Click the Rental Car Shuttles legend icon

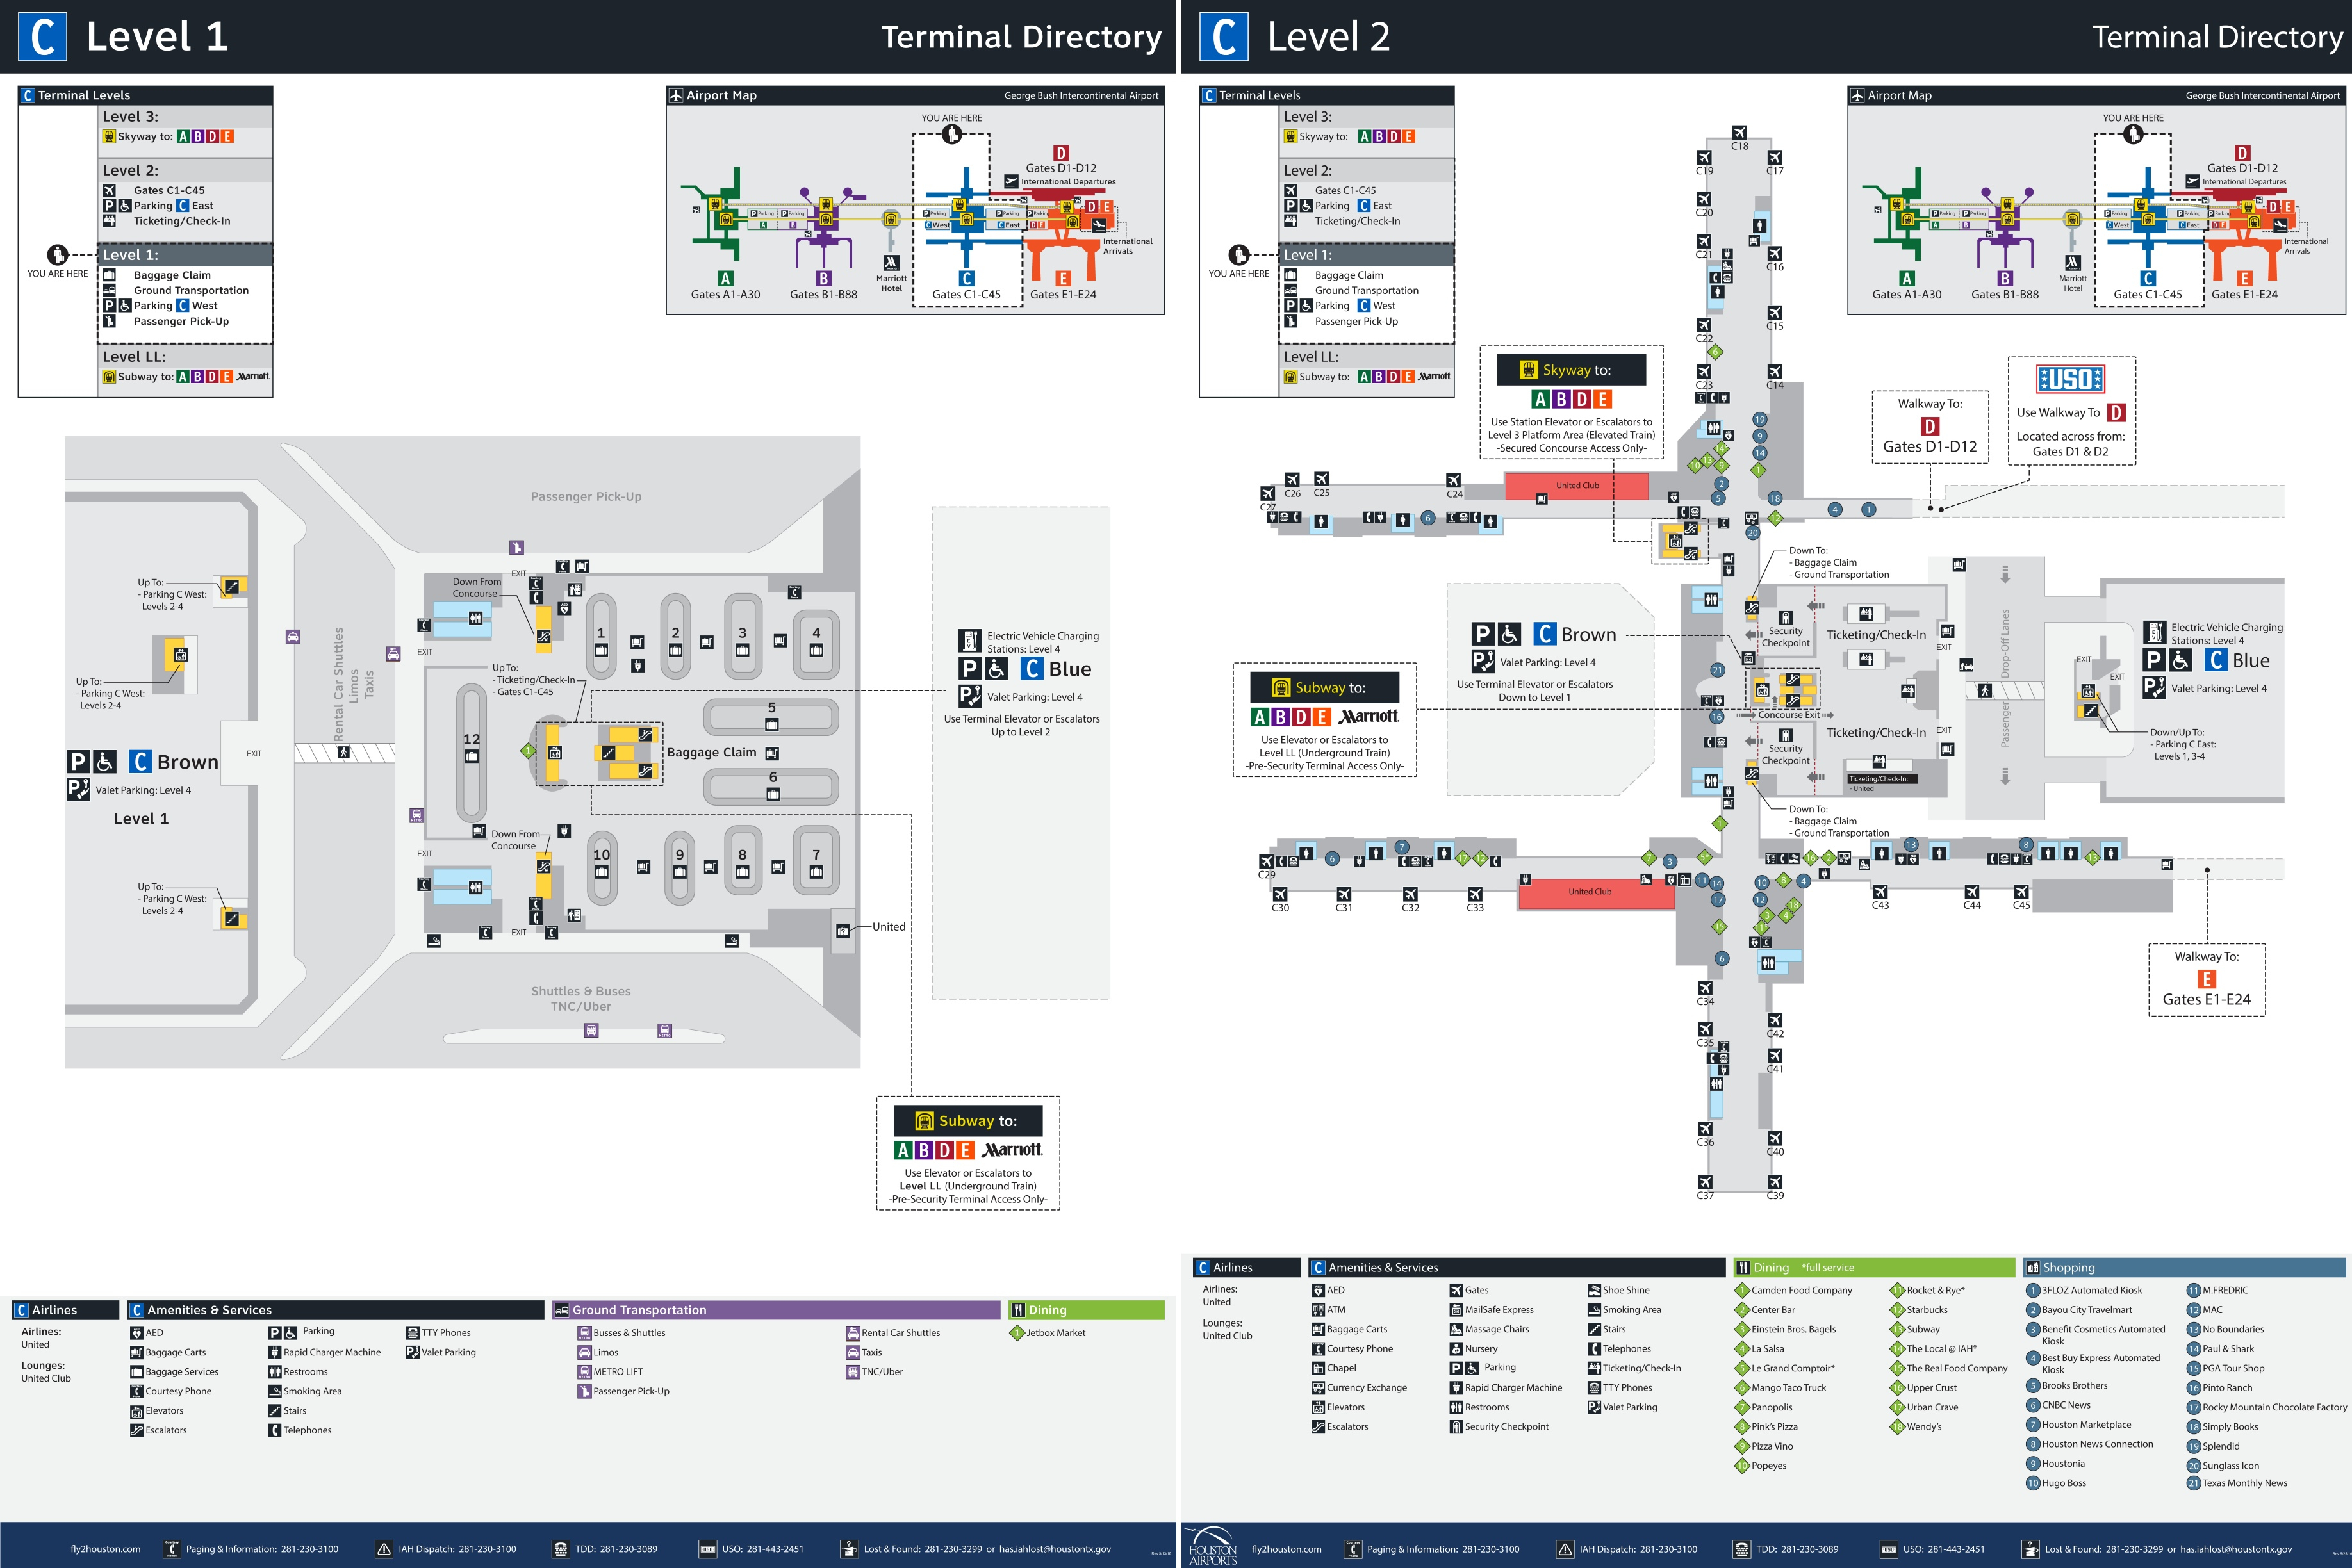click(x=853, y=1333)
